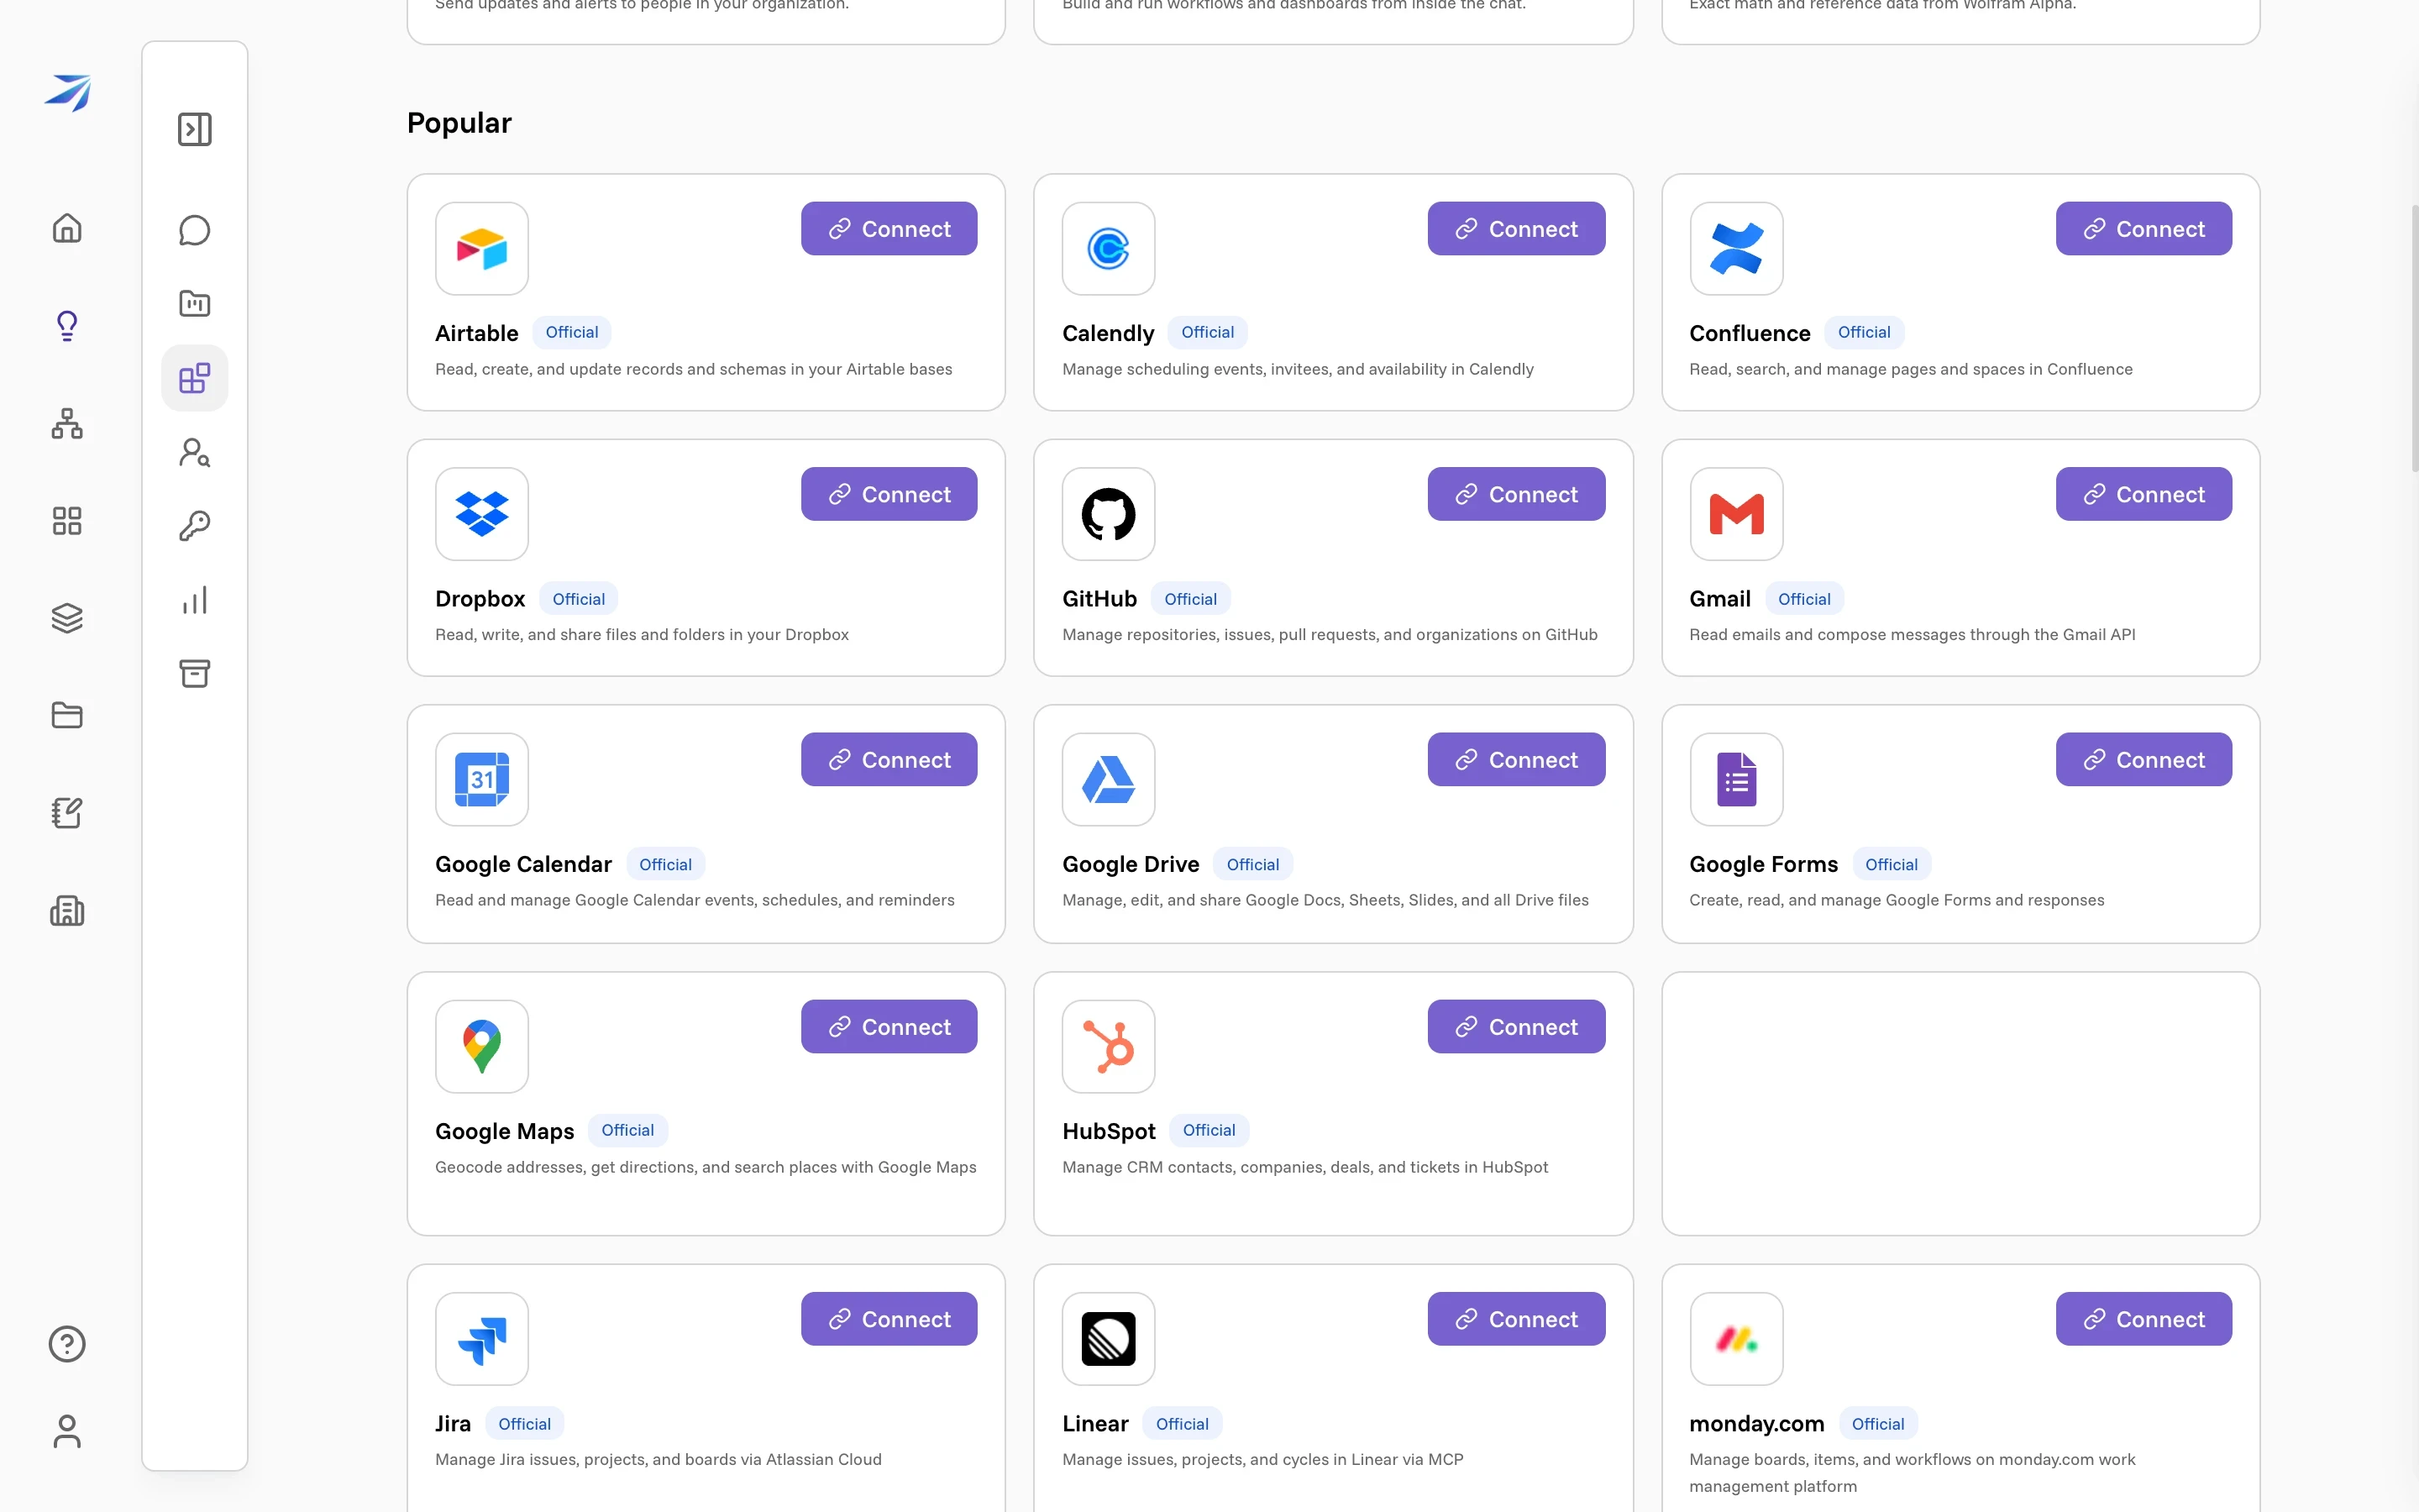Click the Google Drive card title

click(x=1131, y=864)
